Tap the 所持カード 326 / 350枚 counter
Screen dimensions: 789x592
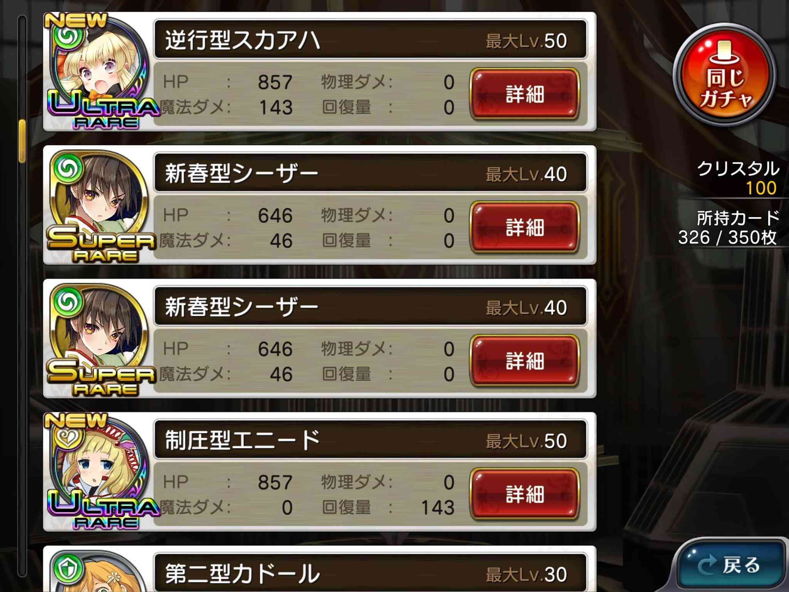(728, 228)
